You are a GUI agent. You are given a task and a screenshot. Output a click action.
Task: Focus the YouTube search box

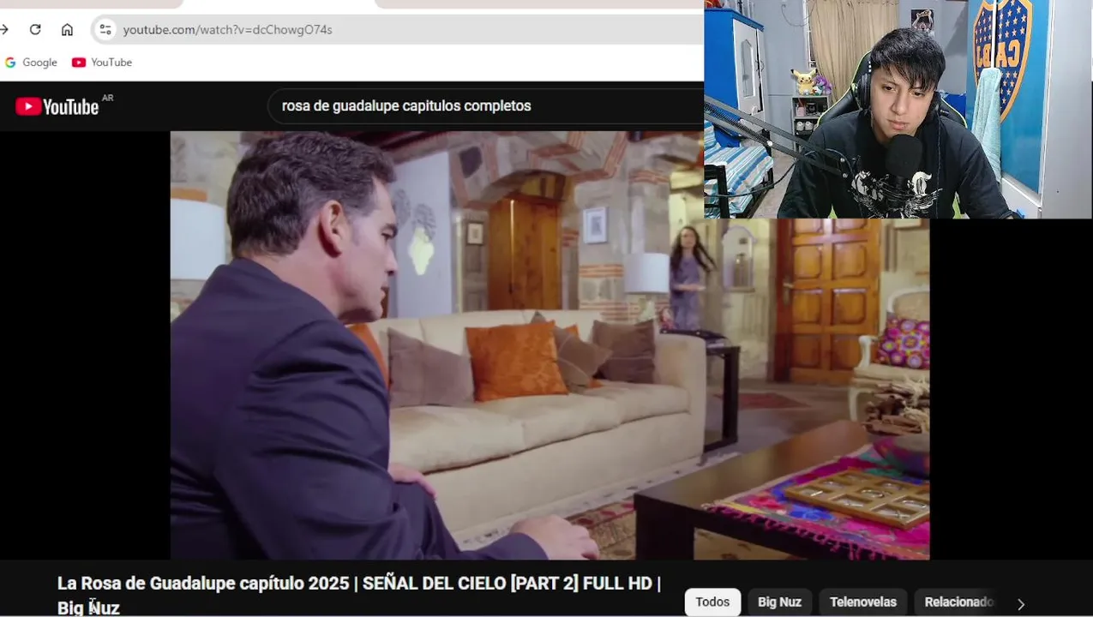pos(485,106)
